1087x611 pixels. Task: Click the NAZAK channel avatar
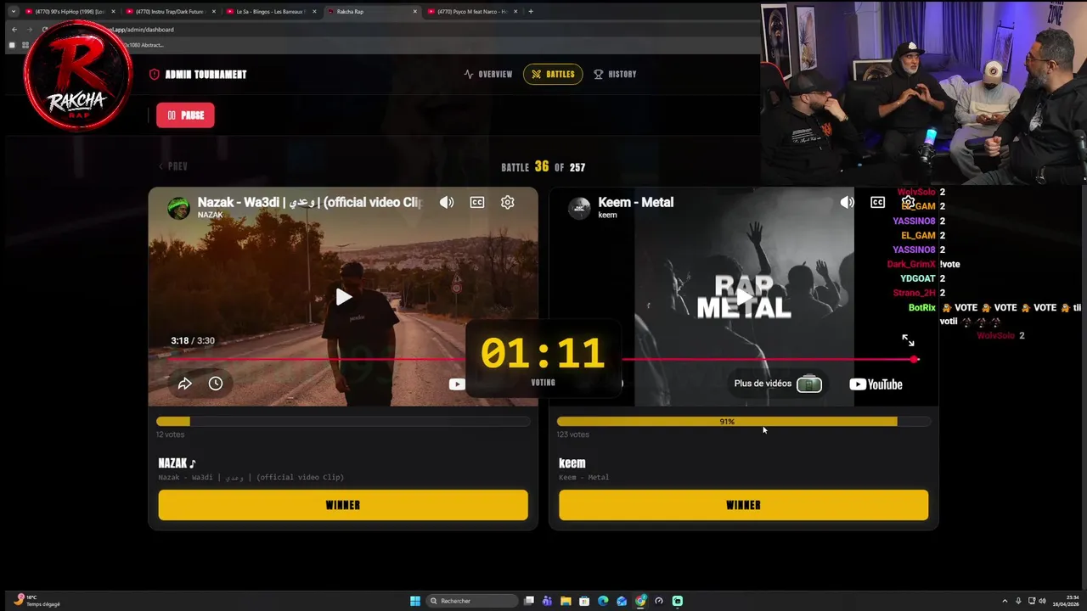click(178, 208)
